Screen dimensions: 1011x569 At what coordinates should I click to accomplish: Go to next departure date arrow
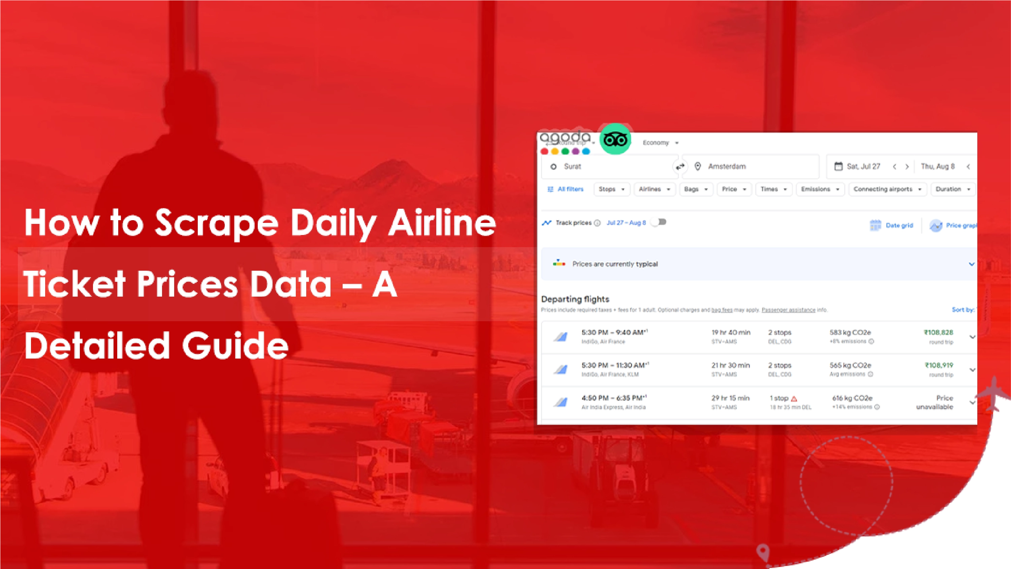coord(907,167)
